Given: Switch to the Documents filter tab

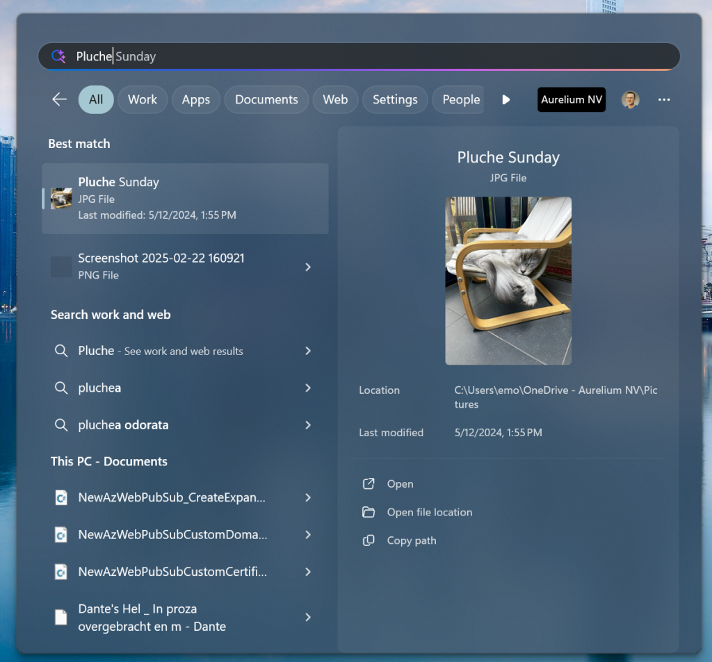Looking at the screenshot, I should tap(266, 99).
